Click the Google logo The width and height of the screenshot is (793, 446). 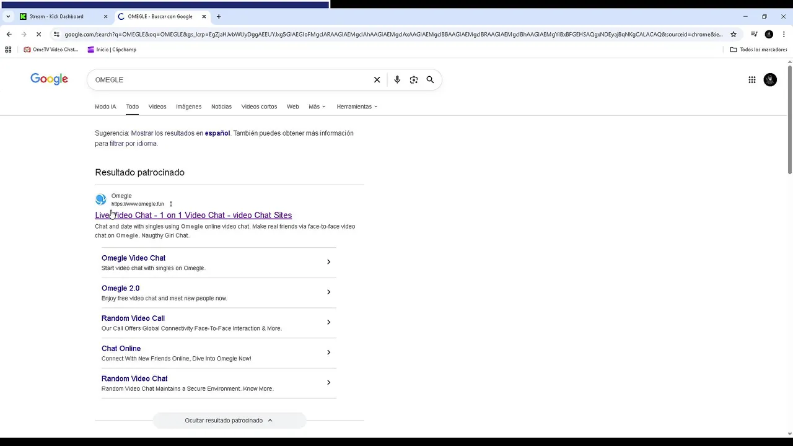click(x=50, y=79)
